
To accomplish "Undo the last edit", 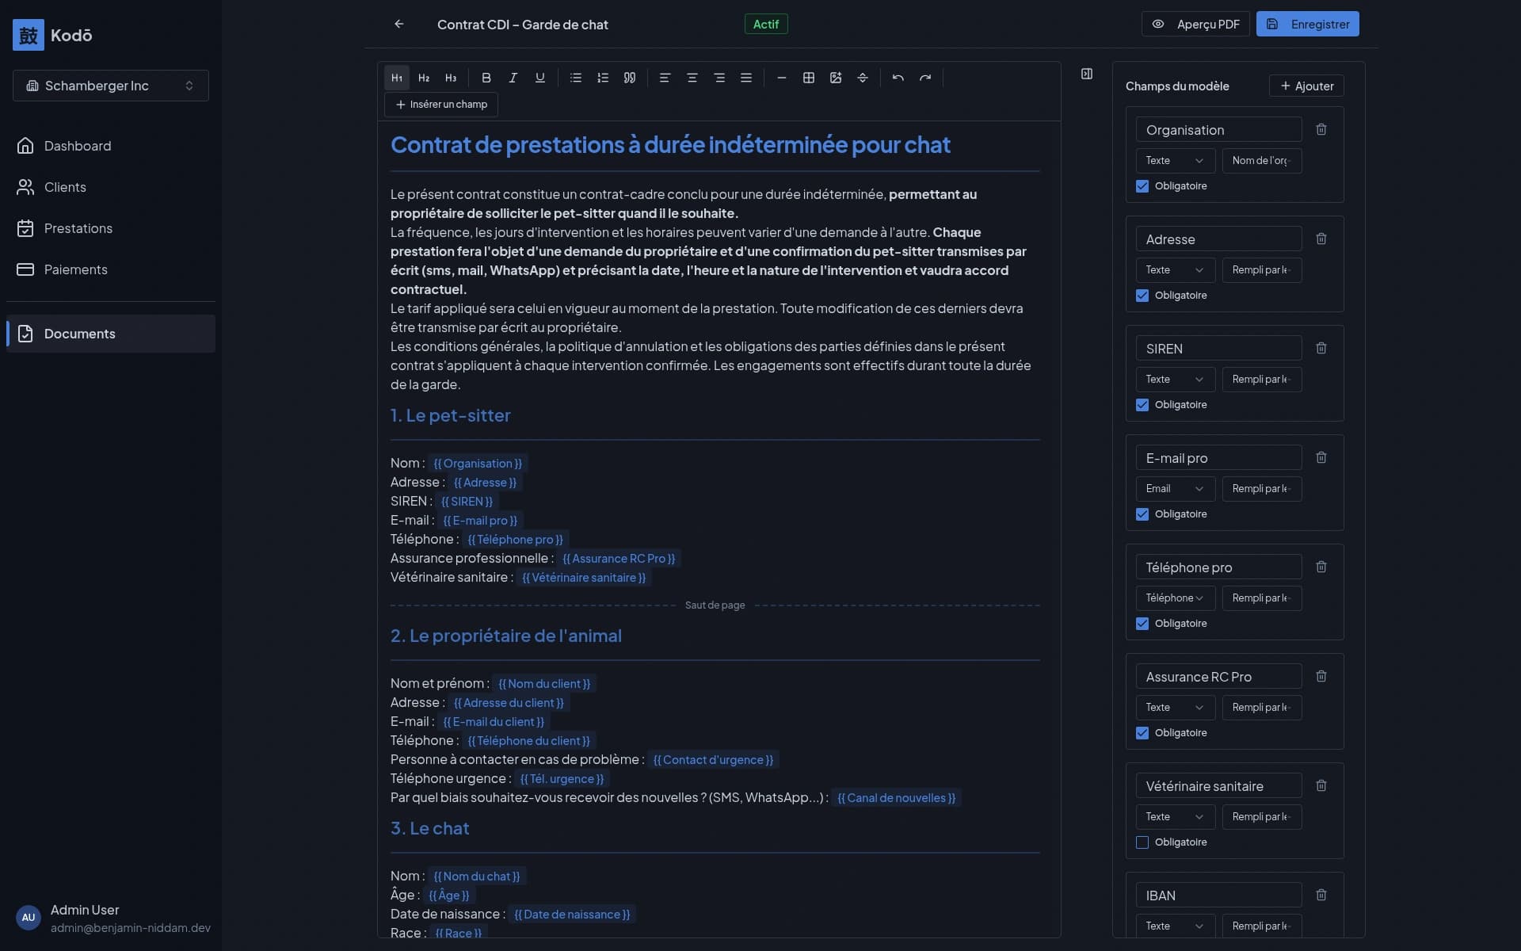I will click(898, 78).
